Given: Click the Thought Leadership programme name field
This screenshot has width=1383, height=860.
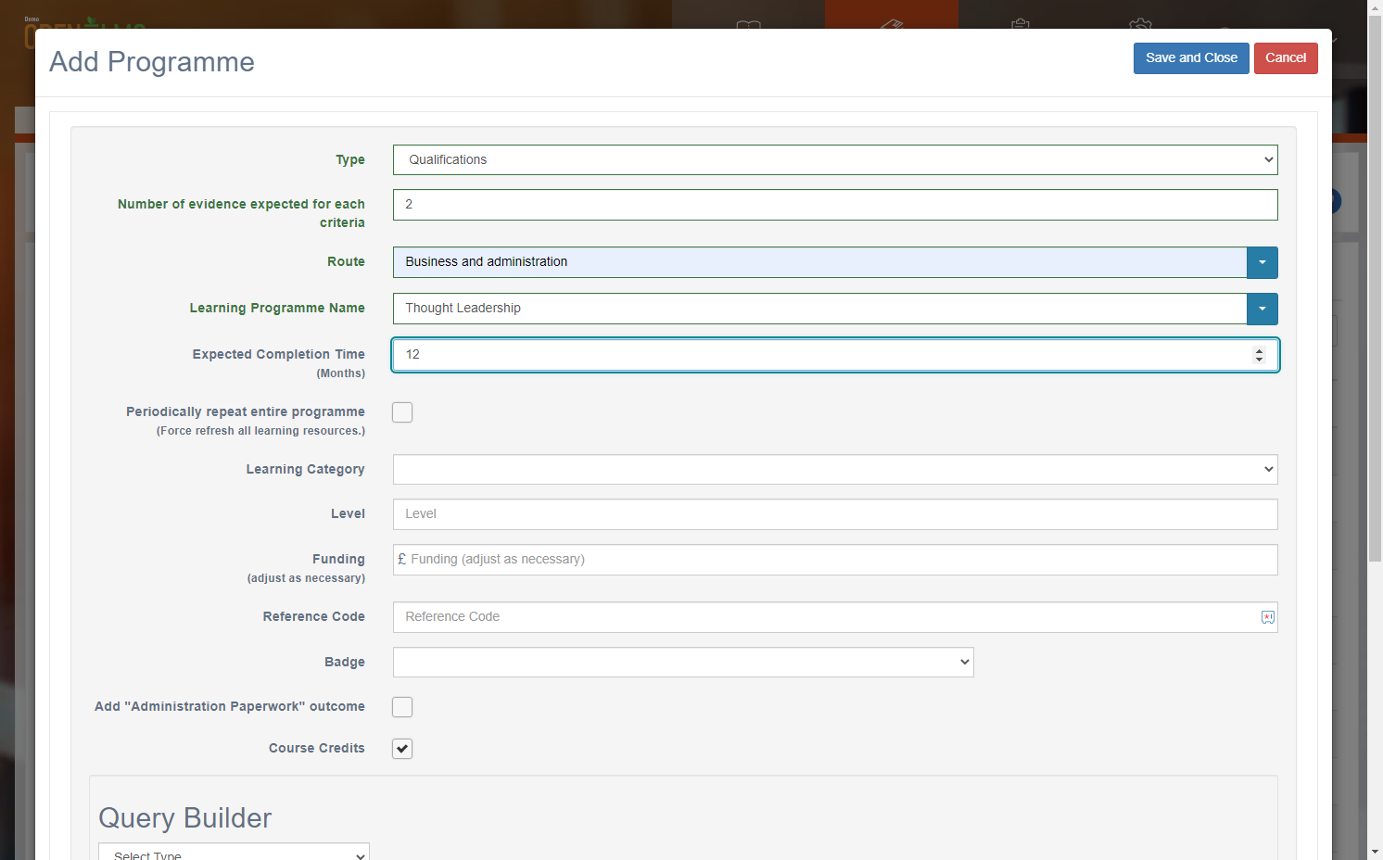Looking at the screenshot, I should (x=819, y=309).
